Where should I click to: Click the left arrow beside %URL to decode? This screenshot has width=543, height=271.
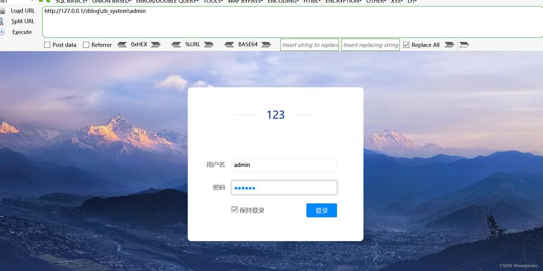coord(176,44)
